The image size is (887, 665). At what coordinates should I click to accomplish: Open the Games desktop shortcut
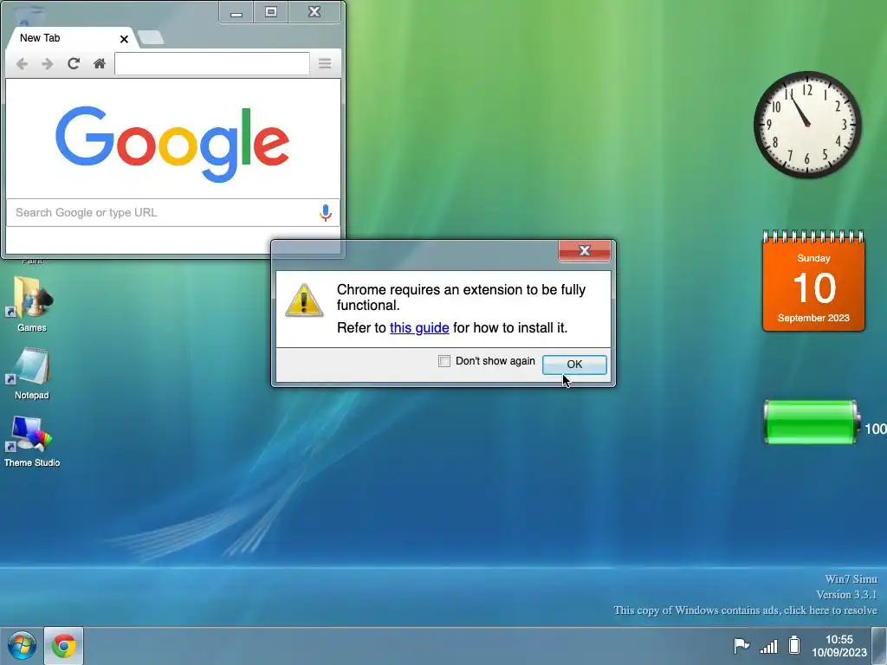(x=32, y=304)
